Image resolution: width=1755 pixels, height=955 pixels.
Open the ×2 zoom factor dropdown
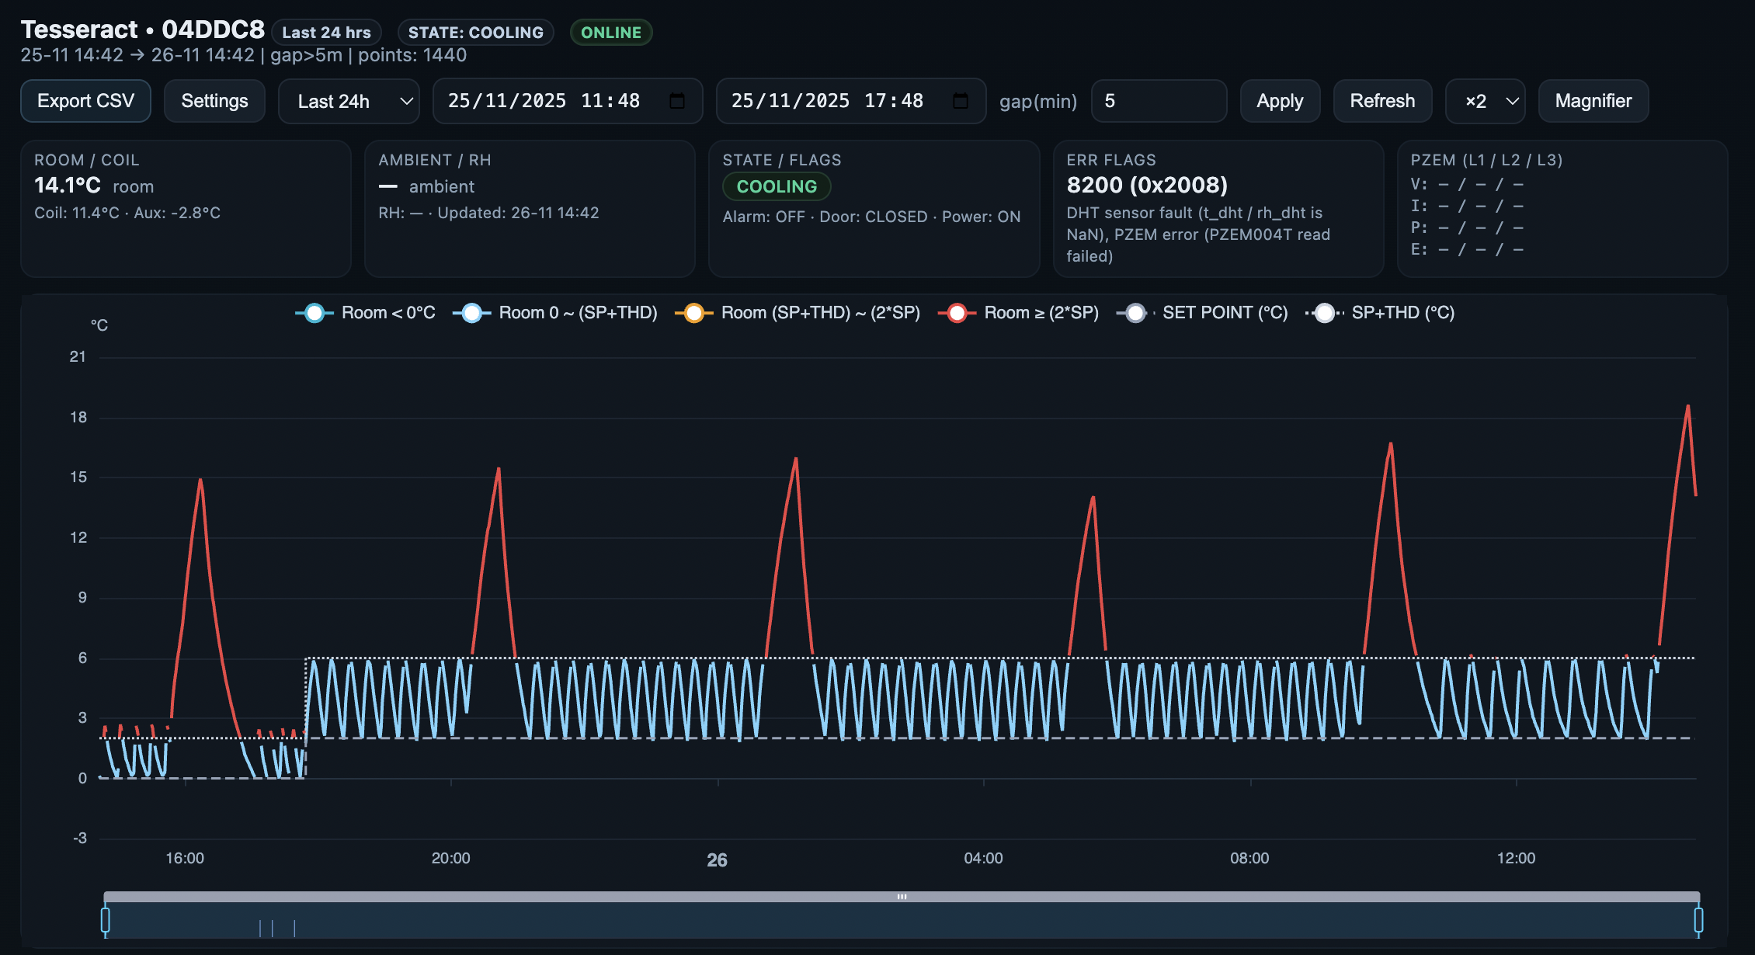point(1485,100)
